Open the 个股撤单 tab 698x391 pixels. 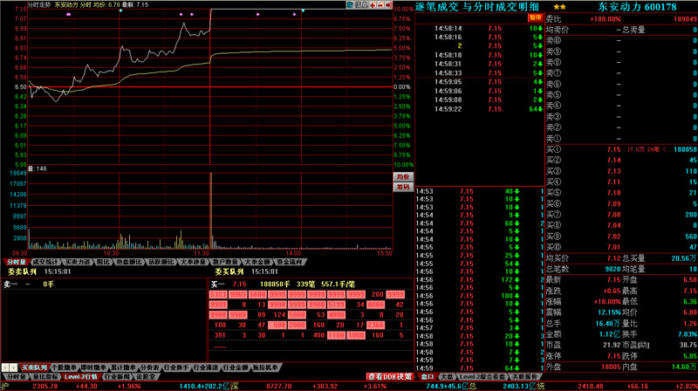pos(65,367)
